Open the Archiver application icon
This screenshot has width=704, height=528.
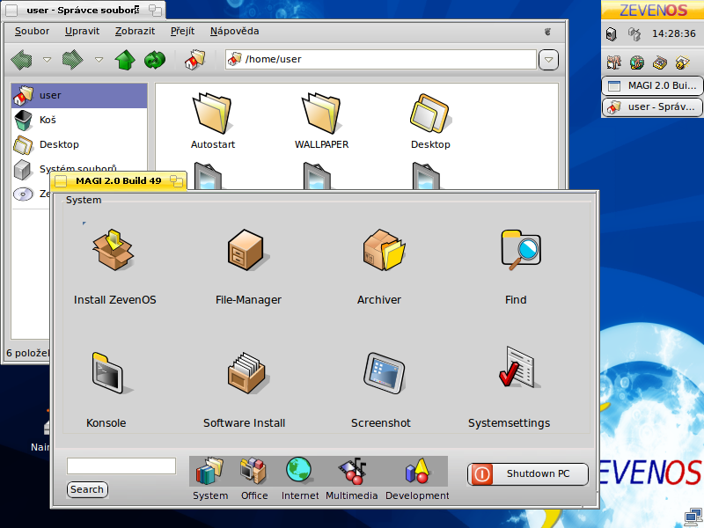(384, 250)
